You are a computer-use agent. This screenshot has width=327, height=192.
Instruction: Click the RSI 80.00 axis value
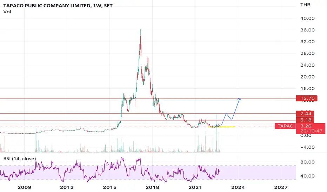coord(307,162)
